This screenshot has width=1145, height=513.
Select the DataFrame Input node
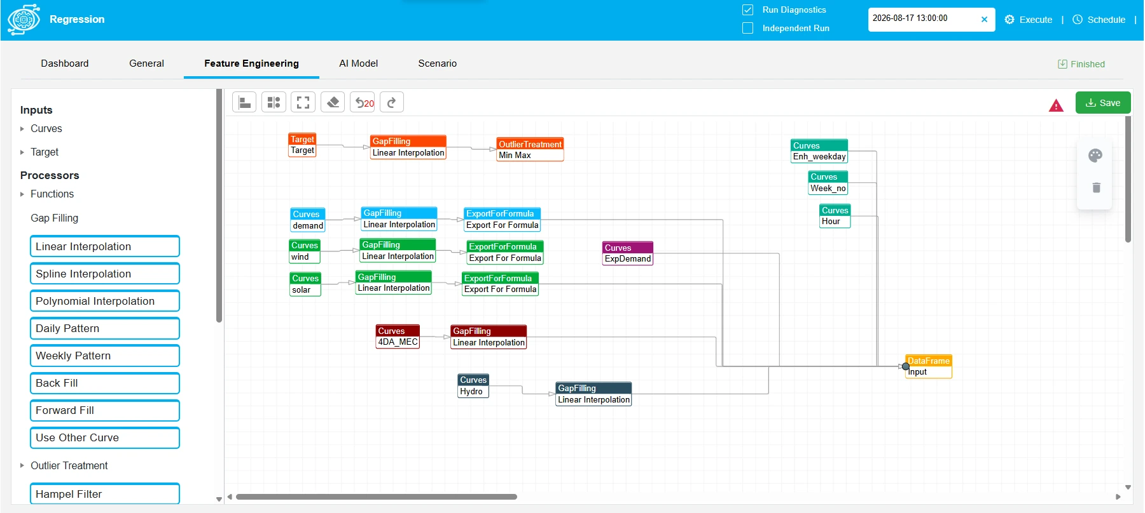tap(929, 366)
